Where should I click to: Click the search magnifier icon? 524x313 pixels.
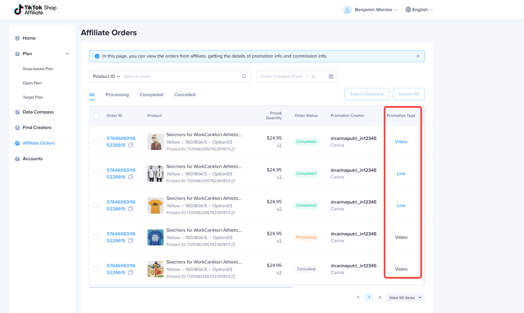click(244, 77)
